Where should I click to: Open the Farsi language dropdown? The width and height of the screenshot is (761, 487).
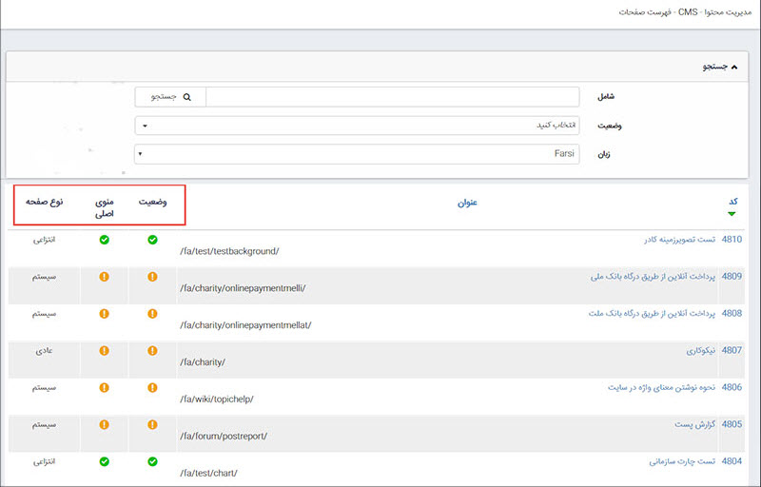358,154
